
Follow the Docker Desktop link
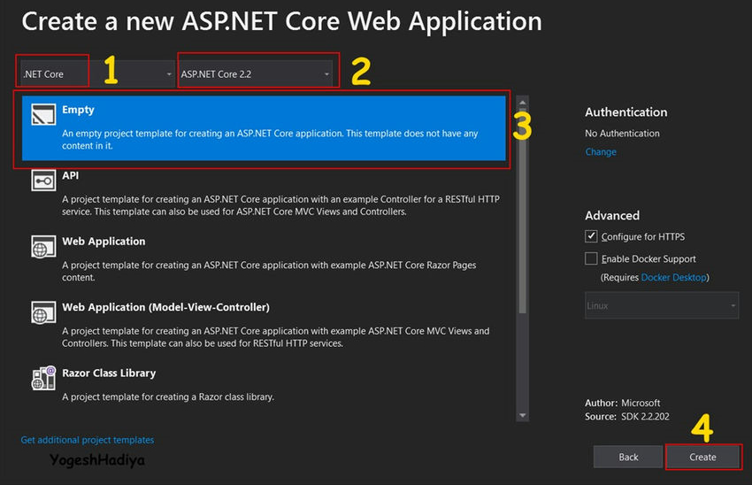[x=674, y=277]
